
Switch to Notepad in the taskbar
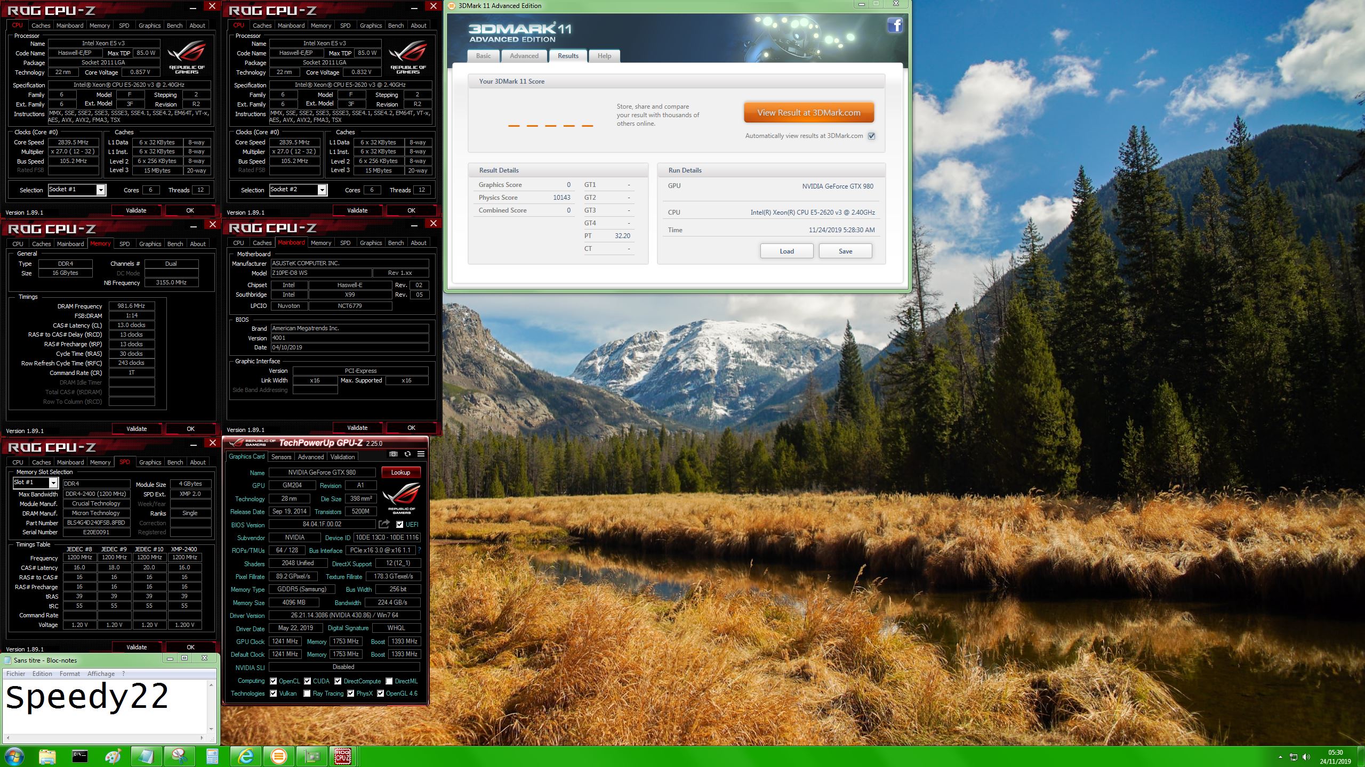point(146,756)
